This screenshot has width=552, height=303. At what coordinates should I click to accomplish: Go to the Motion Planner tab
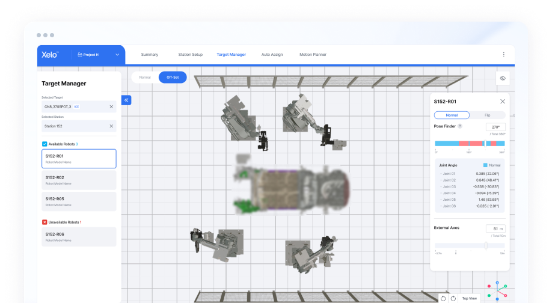[313, 55]
